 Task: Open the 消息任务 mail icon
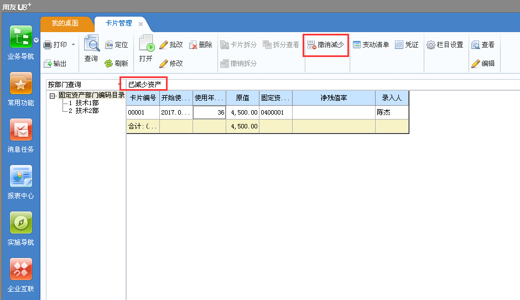click(x=21, y=130)
